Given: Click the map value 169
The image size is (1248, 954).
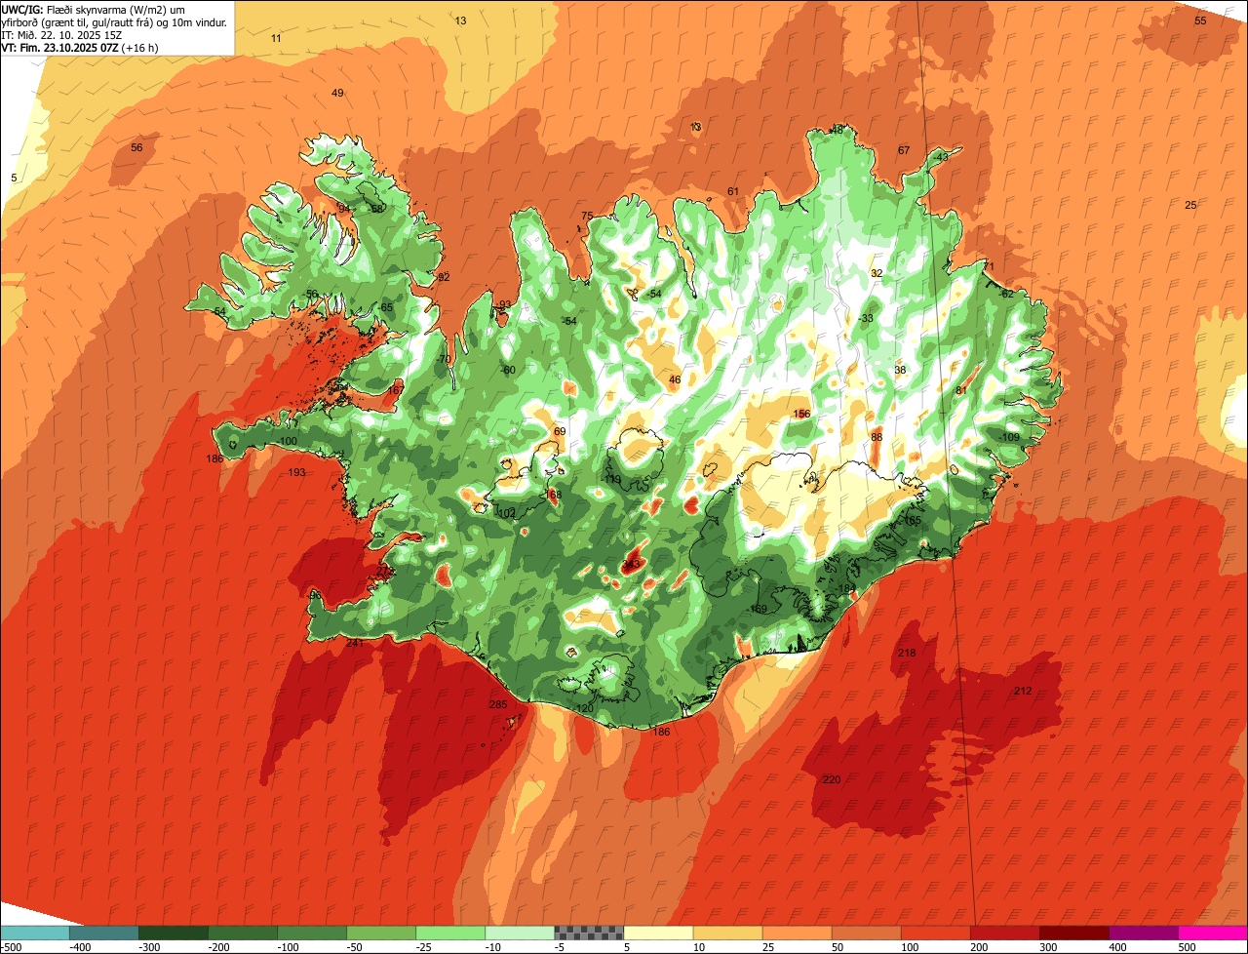Looking at the screenshot, I should tap(759, 609).
